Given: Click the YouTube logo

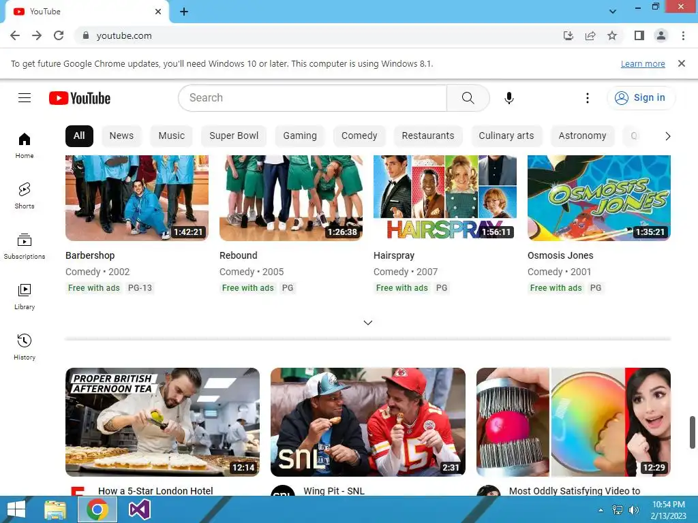Looking at the screenshot, I should 80,98.
